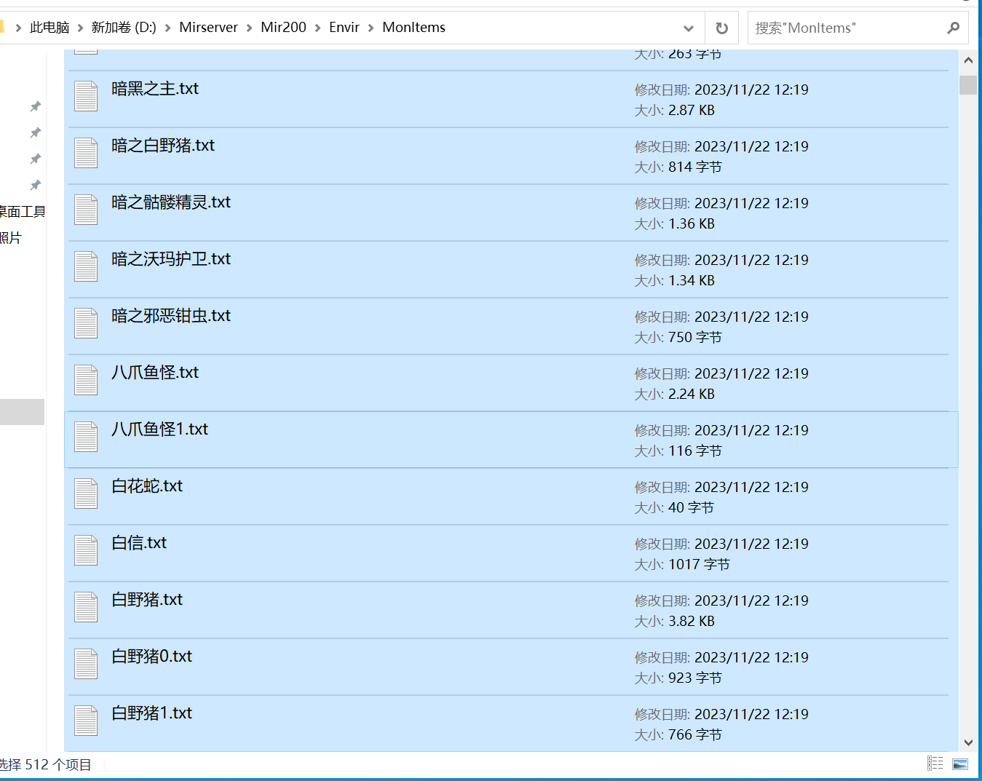This screenshot has width=982, height=781.
Task: Click the file icon of 暗之骷髅精灵.txt
Action: (86, 210)
